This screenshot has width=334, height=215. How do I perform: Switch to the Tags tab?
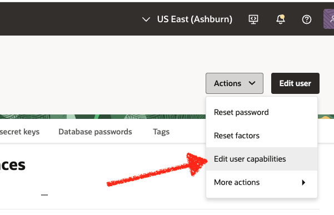(x=161, y=132)
